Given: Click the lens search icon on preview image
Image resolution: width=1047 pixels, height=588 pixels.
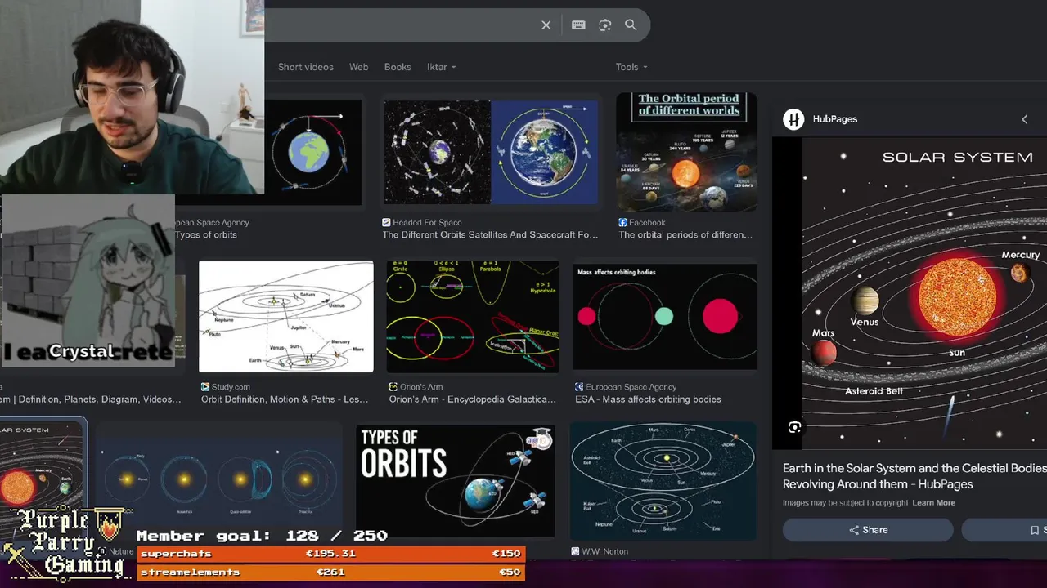Looking at the screenshot, I should [x=794, y=427].
